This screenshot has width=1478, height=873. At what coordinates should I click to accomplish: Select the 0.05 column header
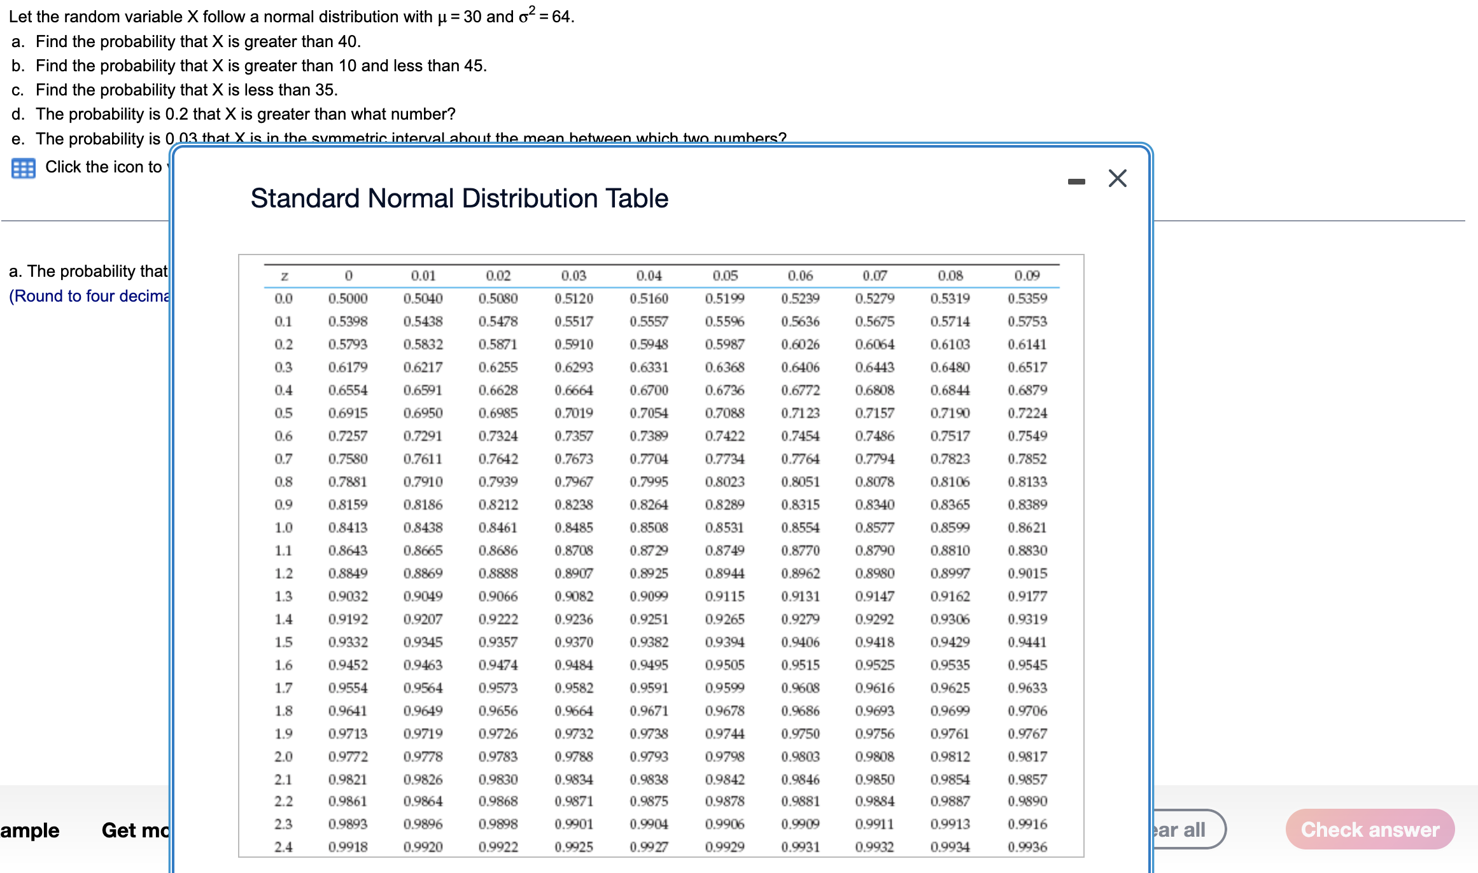point(726,275)
